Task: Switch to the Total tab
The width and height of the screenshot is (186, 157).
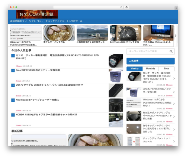Action: [167, 69]
